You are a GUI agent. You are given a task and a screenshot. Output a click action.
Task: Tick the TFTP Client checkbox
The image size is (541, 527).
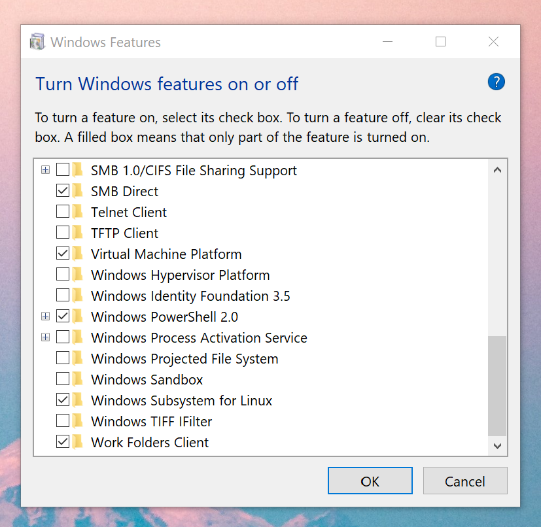(63, 233)
